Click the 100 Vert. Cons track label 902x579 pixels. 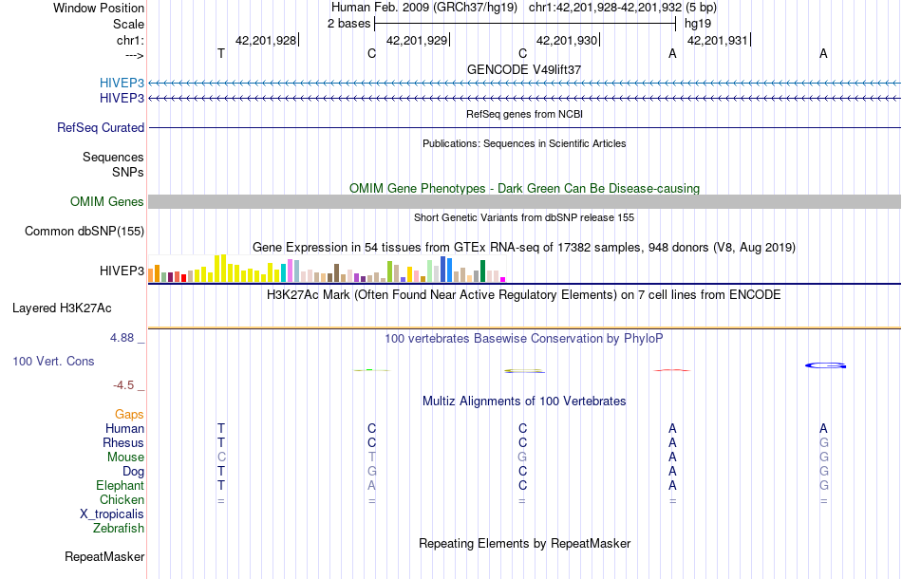point(53,361)
